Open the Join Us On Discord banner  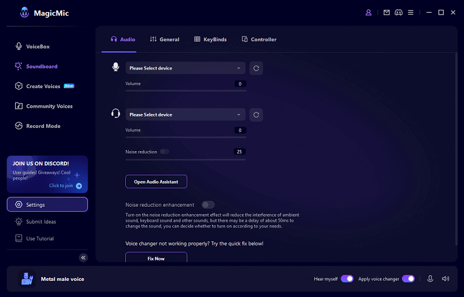coord(47,174)
